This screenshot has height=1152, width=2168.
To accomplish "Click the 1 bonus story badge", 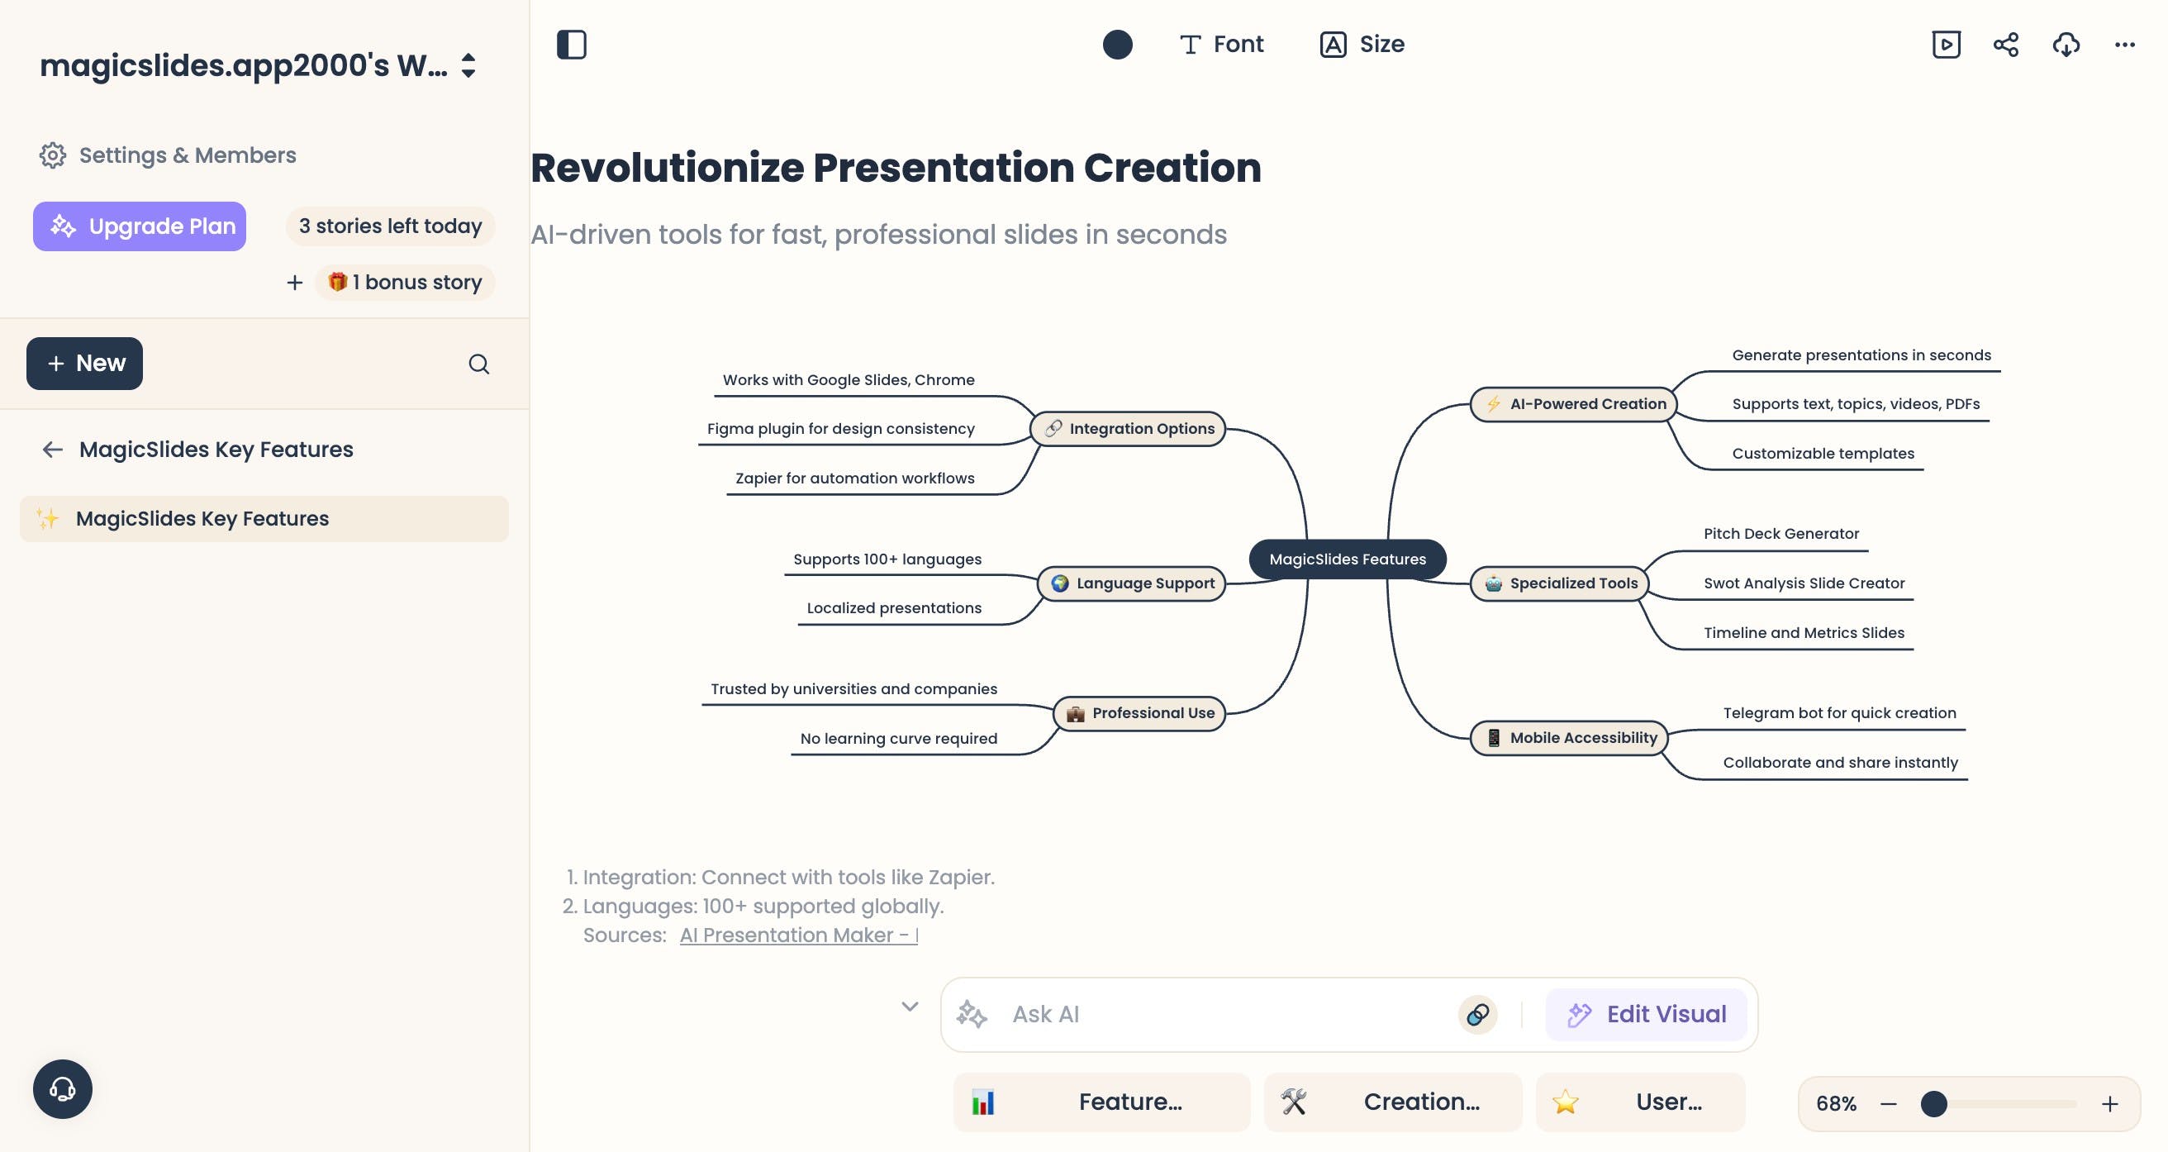I will pyautogui.click(x=404, y=282).
